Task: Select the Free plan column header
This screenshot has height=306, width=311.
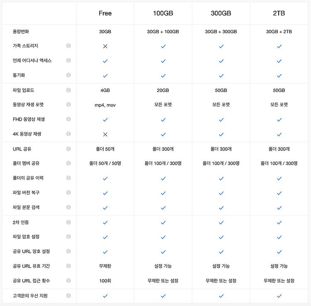Action: tap(105, 13)
